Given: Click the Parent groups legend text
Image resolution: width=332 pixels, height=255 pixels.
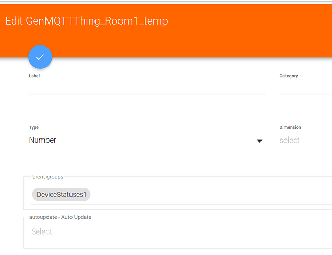Looking at the screenshot, I should (x=46, y=177).
